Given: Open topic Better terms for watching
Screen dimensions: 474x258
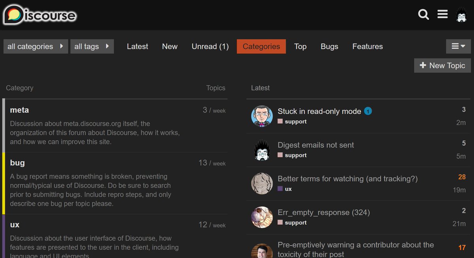Looking at the screenshot, I should point(348,179).
